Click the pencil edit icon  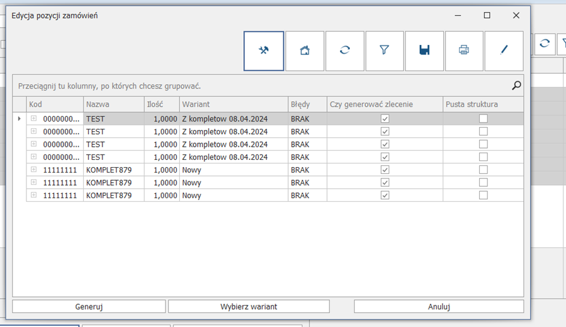click(503, 51)
